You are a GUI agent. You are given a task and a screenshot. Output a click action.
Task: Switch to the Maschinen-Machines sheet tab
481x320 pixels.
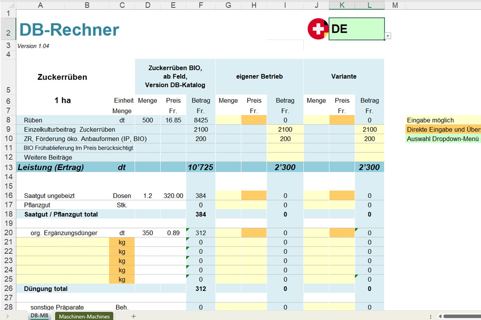(x=84, y=316)
